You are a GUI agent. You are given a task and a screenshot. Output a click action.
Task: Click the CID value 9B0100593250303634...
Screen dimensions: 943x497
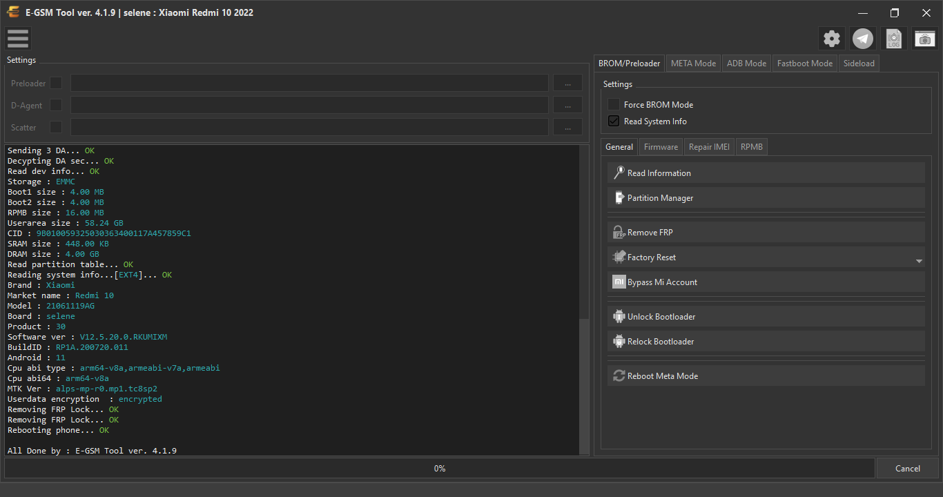coord(114,233)
